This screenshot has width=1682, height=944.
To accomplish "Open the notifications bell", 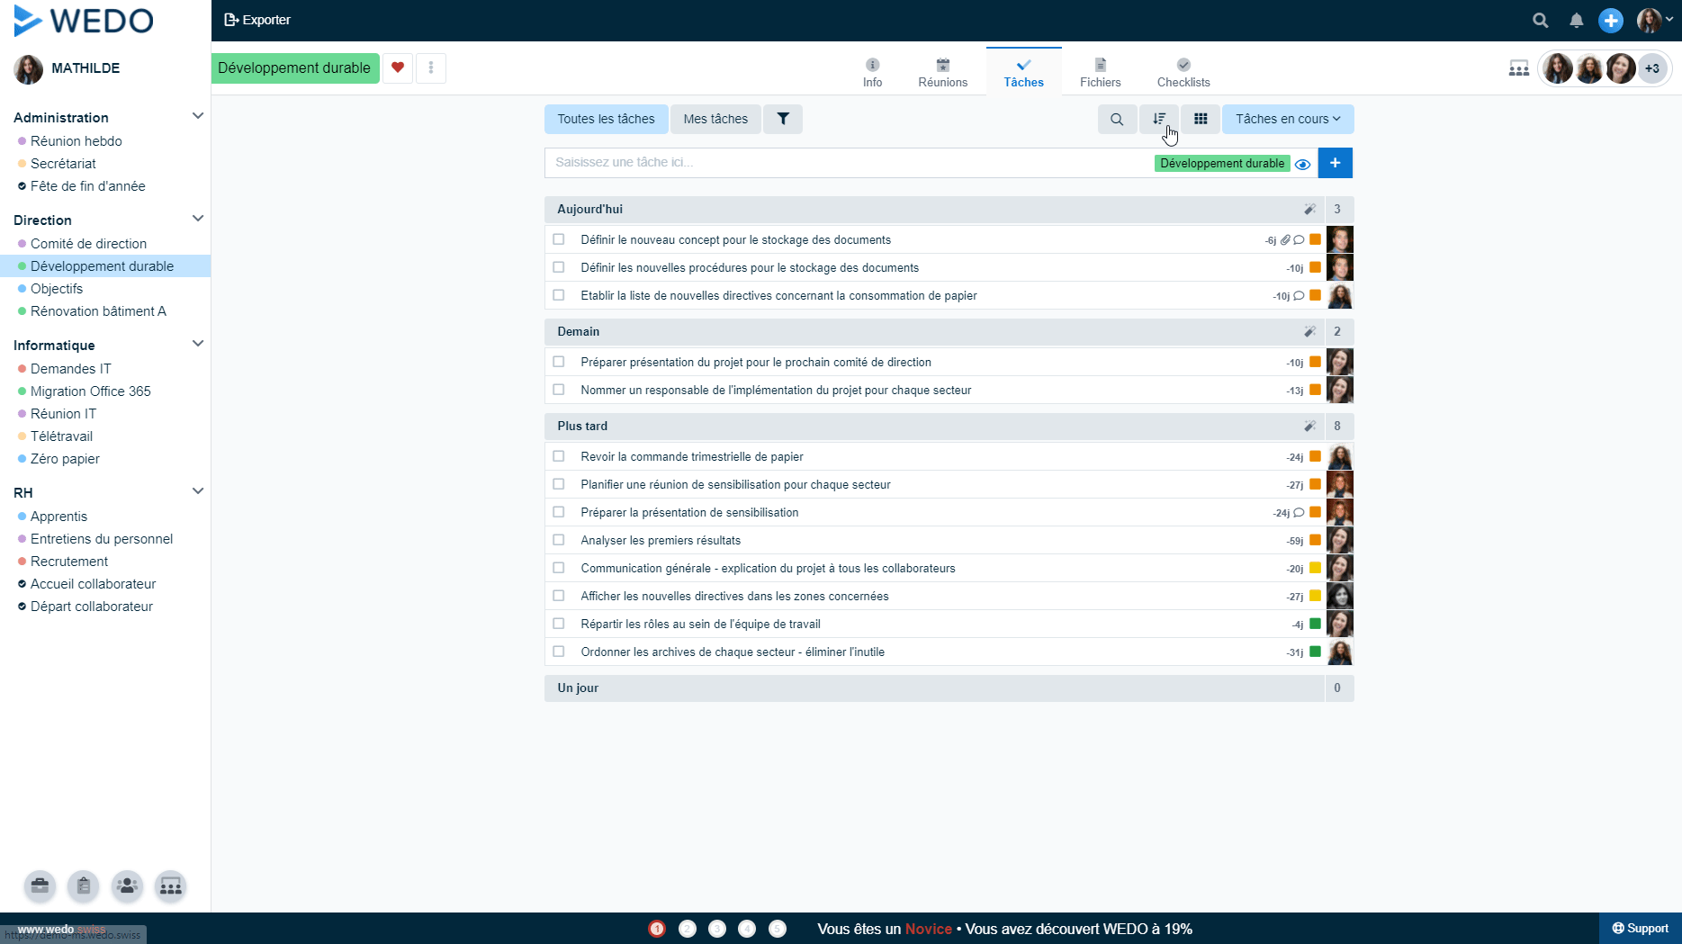I will [1576, 20].
